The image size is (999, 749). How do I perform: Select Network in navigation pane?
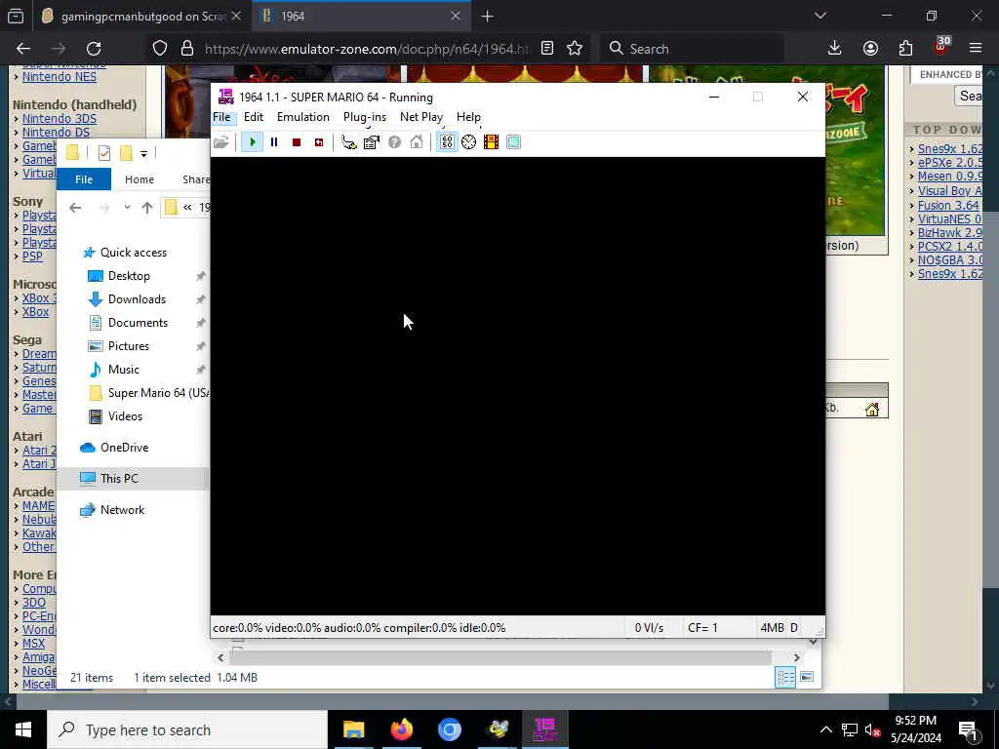(122, 510)
